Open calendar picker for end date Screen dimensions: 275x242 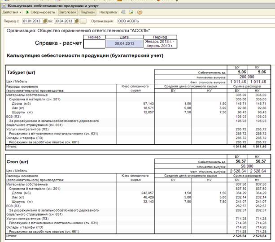77,21
